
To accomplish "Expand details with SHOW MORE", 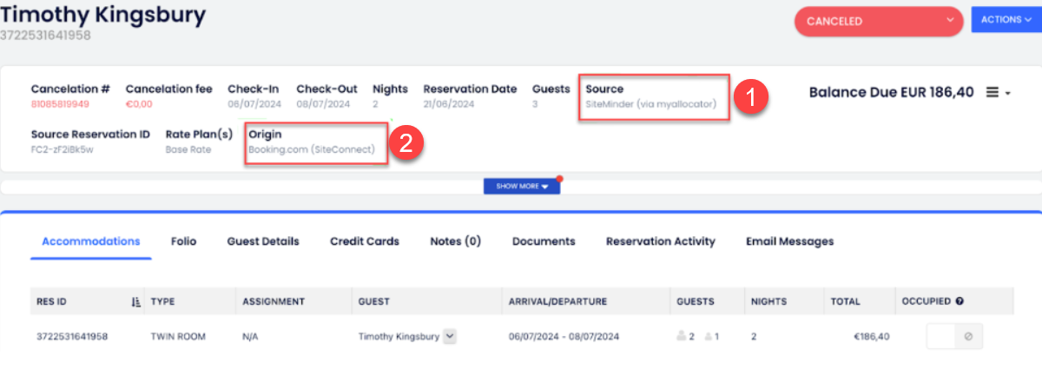I will pos(522,186).
